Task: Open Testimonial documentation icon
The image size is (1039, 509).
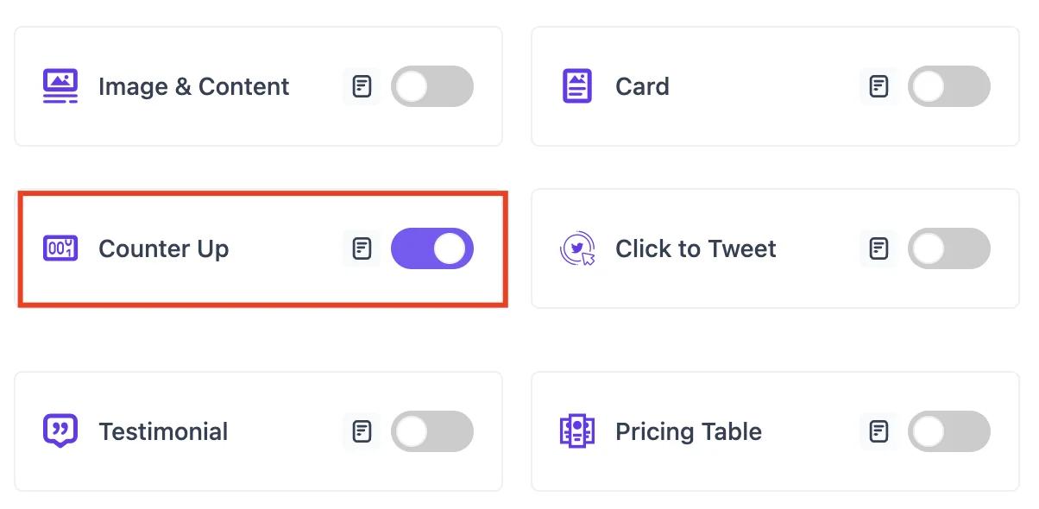Action: click(362, 430)
